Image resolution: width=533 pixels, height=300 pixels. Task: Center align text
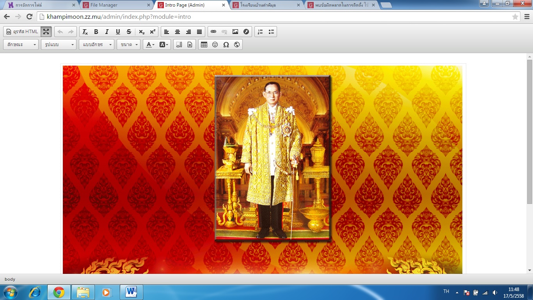click(178, 32)
